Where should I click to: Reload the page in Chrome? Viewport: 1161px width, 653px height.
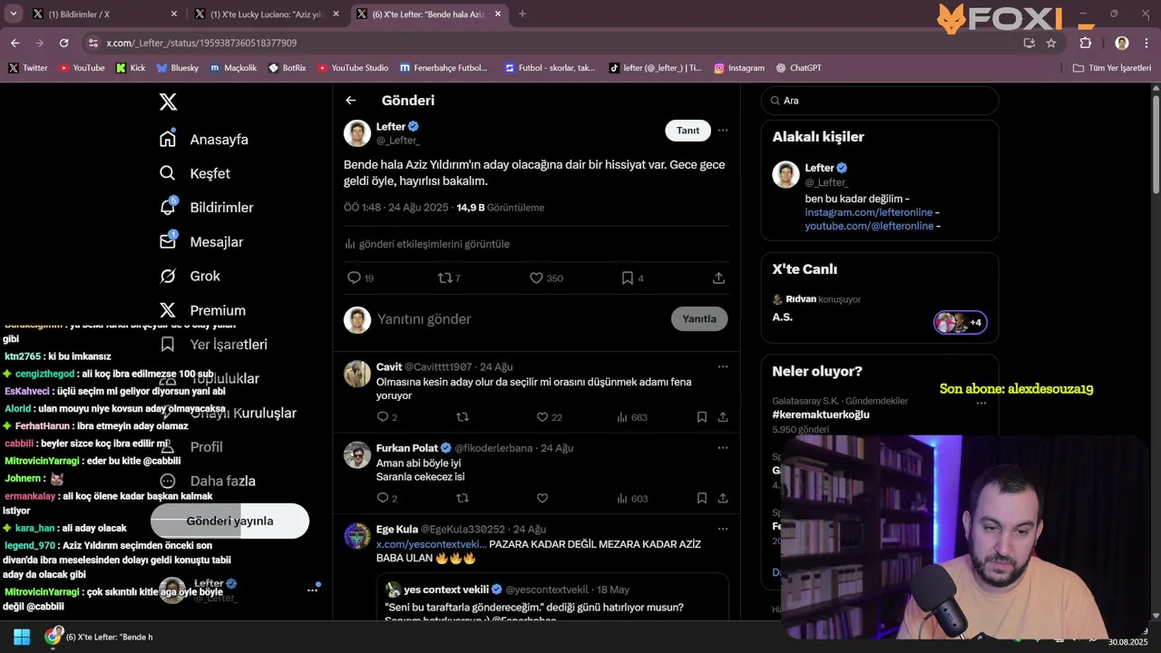(63, 43)
